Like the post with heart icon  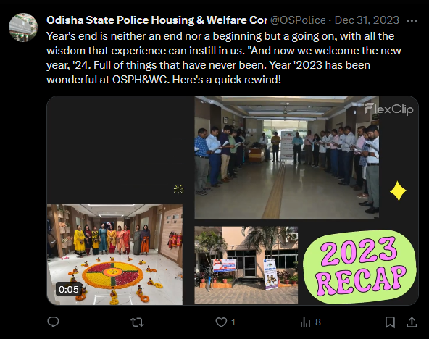coord(221,322)
